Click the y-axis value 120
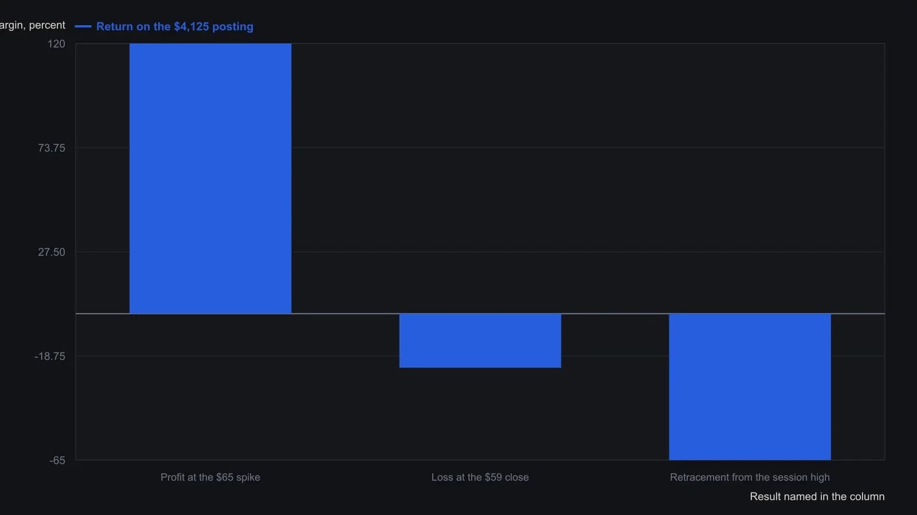Image resolution: width=917 pixels, height=515 pixels. point(56,44)
